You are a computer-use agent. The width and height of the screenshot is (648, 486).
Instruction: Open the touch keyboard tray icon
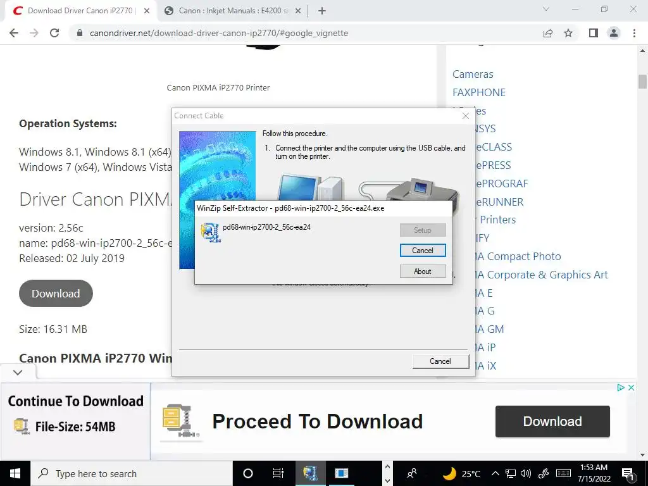pyautogui.click(x=563, y=473)
